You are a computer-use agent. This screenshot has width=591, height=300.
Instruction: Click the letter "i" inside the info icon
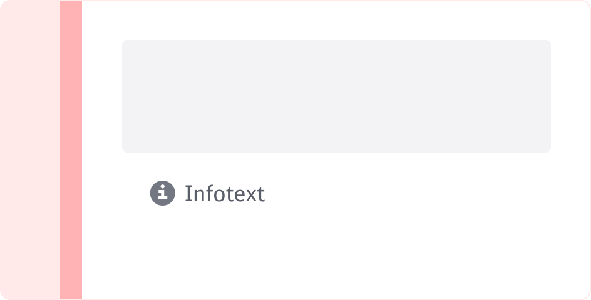[163, 193]
